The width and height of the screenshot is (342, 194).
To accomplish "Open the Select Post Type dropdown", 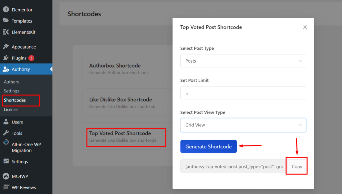I will 243,61.
